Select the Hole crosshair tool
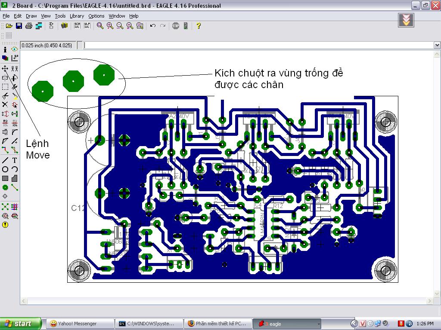This screenshot has width=441, height=330. pos(5,196)
